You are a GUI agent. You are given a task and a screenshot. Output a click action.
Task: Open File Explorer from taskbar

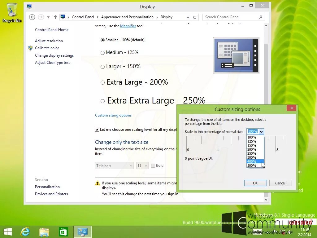(x=44, y=232)
